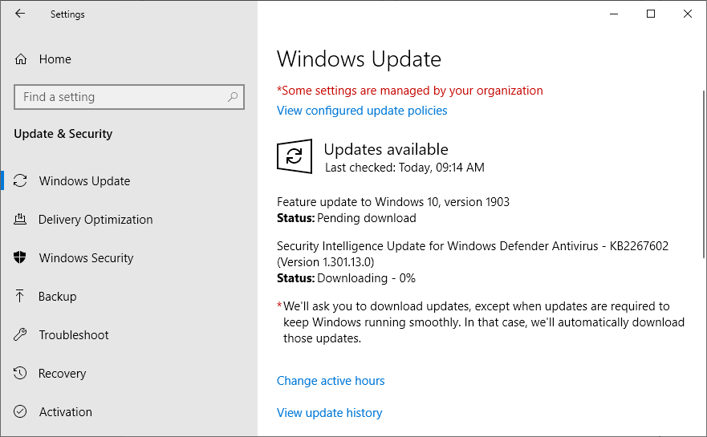Click 'Last checked: Today, 09:14 AM' text
Image resolution: width=707 pixels, height=437 pixels.
click(x=404, y=168)
